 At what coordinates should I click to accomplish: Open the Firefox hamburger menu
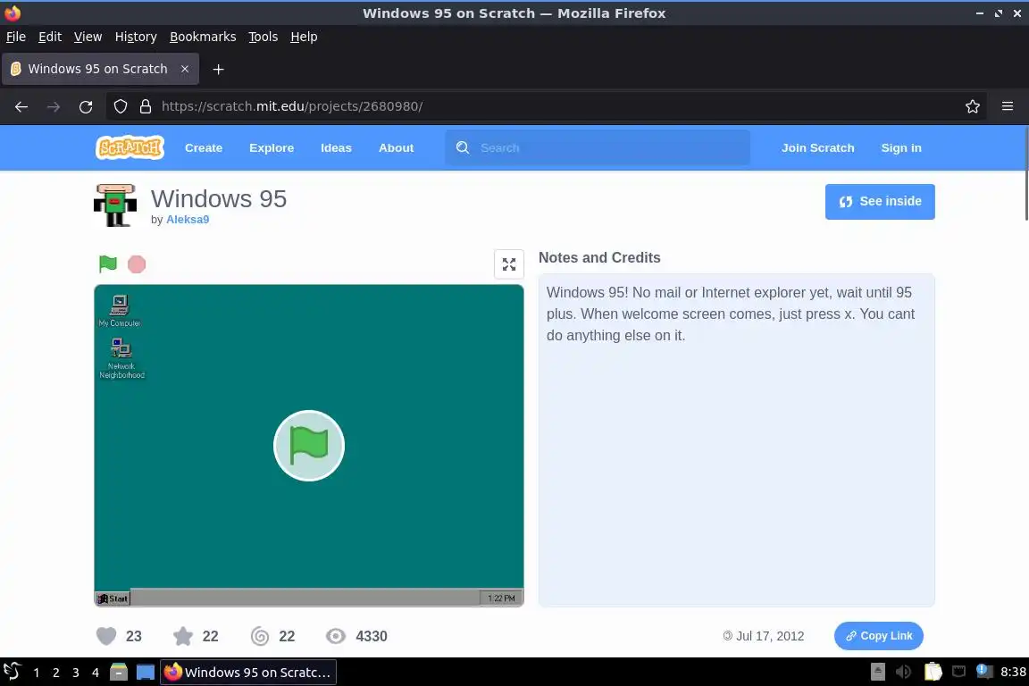click(1008, 106)
